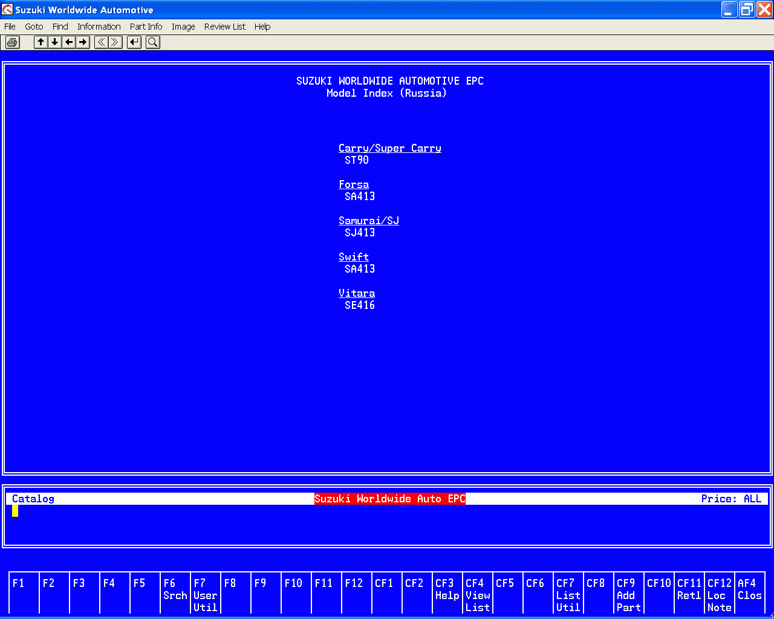Screen dimensions: 774x619
Task: Click the F4 function key button
Action: point(115,593)
